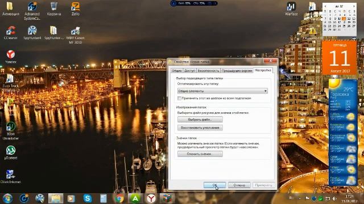Open File Explorer in the taskbar

(56, 198)
